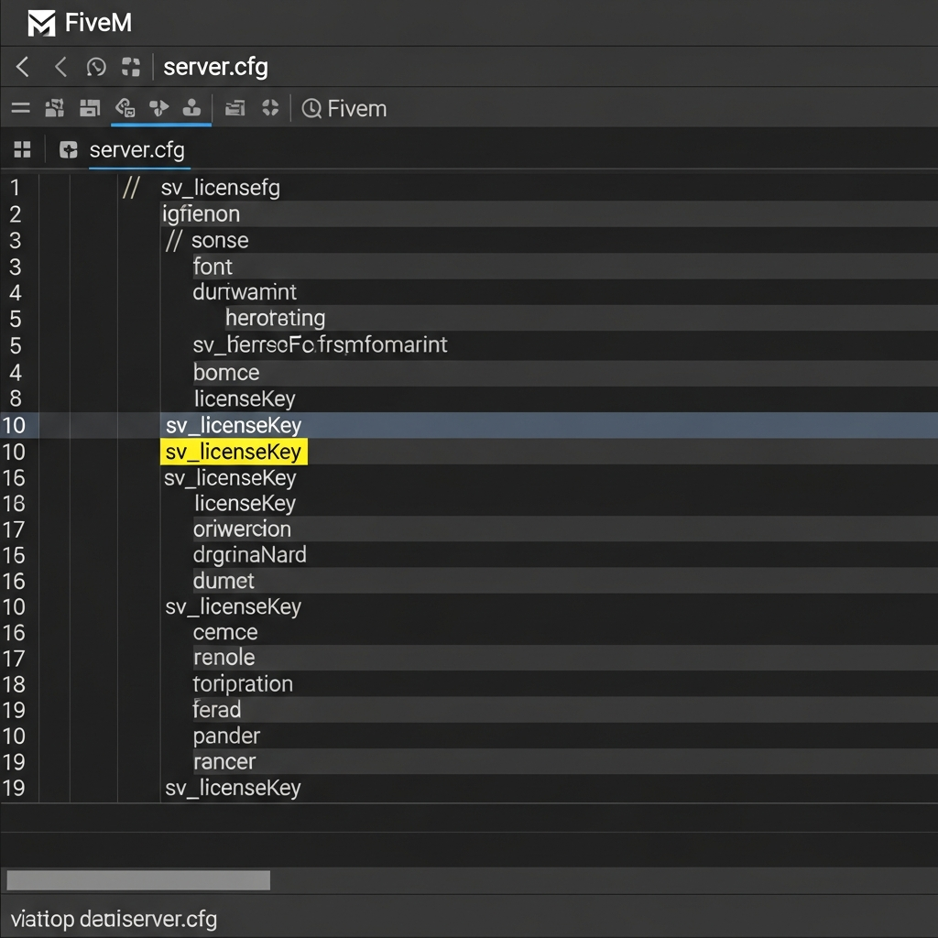This screenshot has height=938, width=938.
Task: Switch to the server.cfg editor tab
Action: (x=137, y=150)
